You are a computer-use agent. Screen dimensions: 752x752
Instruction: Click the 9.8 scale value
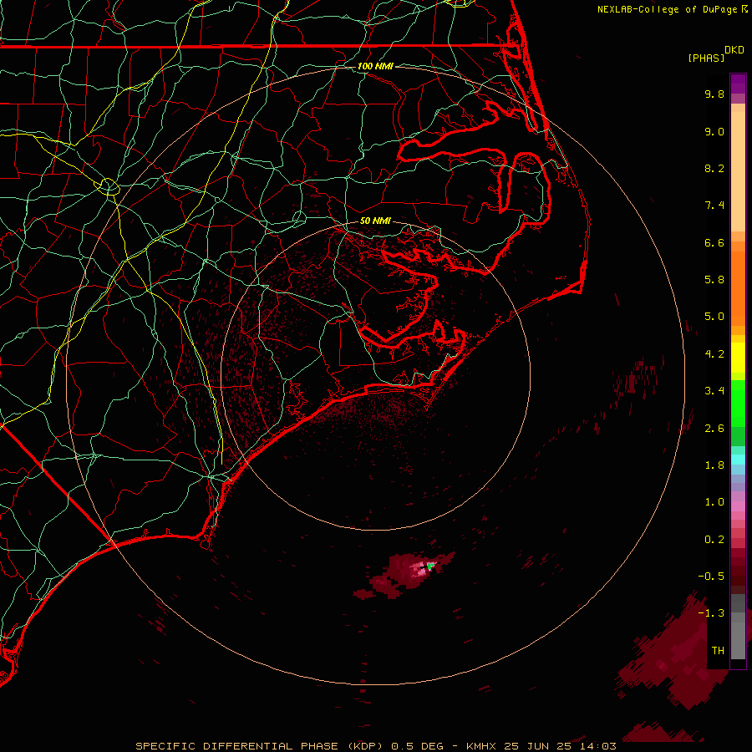click(714, 94)
